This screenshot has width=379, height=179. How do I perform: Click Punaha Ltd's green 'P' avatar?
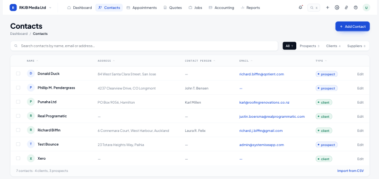(x=31, y=102)
